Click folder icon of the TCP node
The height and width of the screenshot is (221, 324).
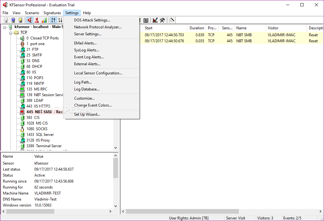click(16, 32)
